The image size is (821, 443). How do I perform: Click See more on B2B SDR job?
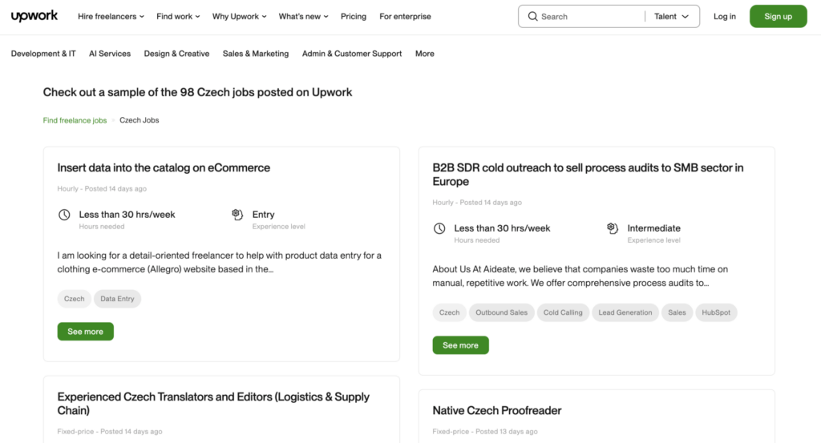pyautogui.click(x=460, y=345)
